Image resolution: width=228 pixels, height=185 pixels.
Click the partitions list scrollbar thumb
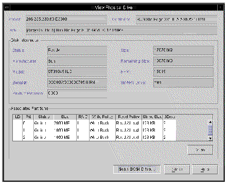(x=211, y=130)
